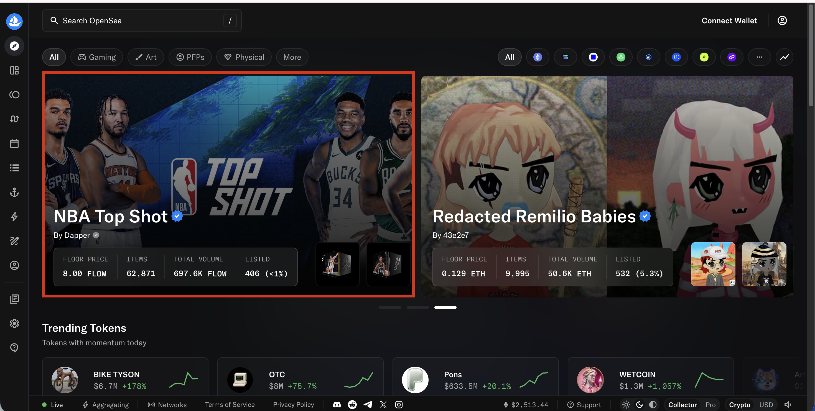This screenshot has width=815, height=411.
Task: Open the X social icon in footer
Action: 383,405
